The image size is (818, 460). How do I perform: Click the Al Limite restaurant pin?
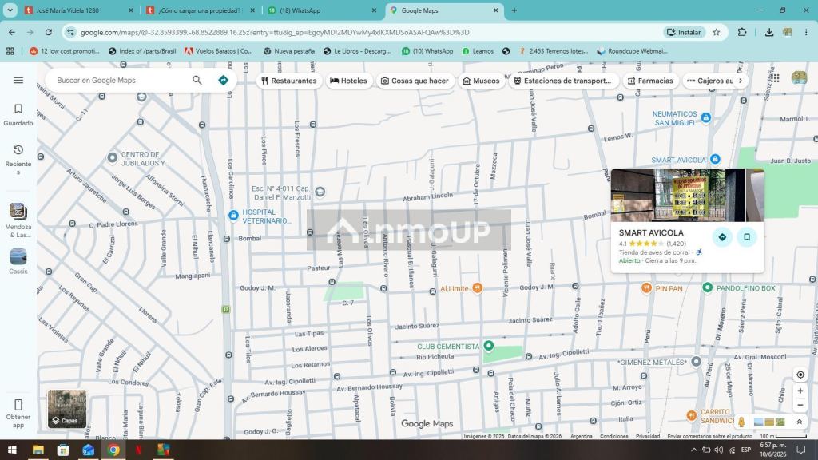(477, 287)
